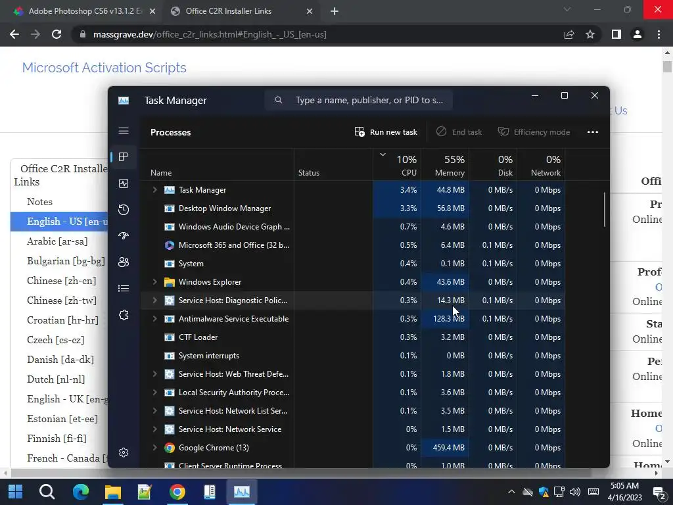Open File Explorer from taskbar
The height and width of the screenshot is (505, 673).
pos(113,492)
